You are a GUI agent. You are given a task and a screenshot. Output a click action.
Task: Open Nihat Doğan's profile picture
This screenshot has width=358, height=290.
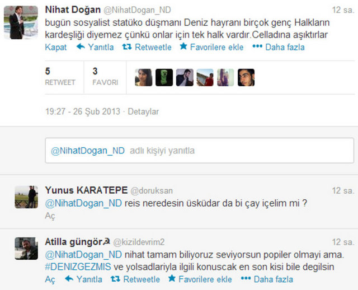tap(21, 22)
